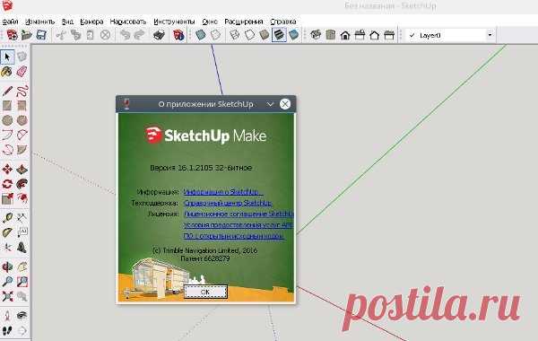The image size is (538, 341).
Task: Select the Axes tool
Action: 7,248
